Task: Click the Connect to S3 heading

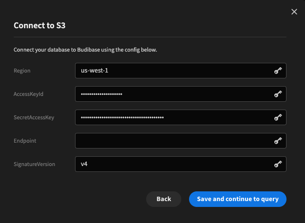Action: coord(39,25)
